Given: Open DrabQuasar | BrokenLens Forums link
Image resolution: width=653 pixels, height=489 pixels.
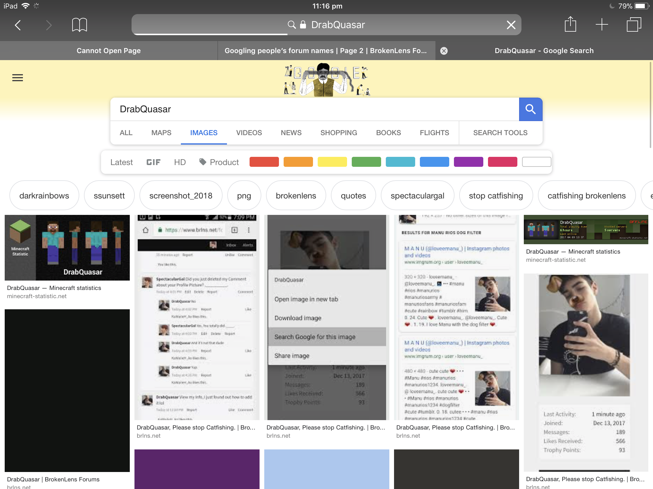Looking at the screenshot, I should 53,479.
